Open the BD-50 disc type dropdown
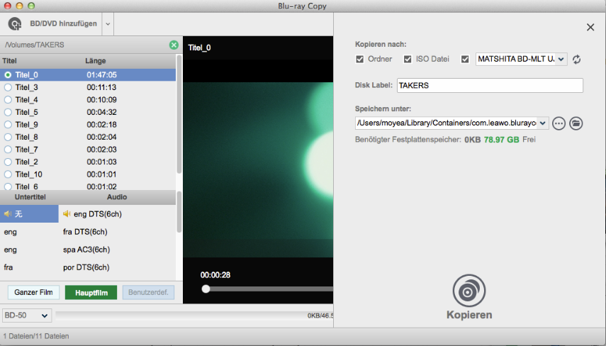Screen dimensions: 606x346 point(26,316)
